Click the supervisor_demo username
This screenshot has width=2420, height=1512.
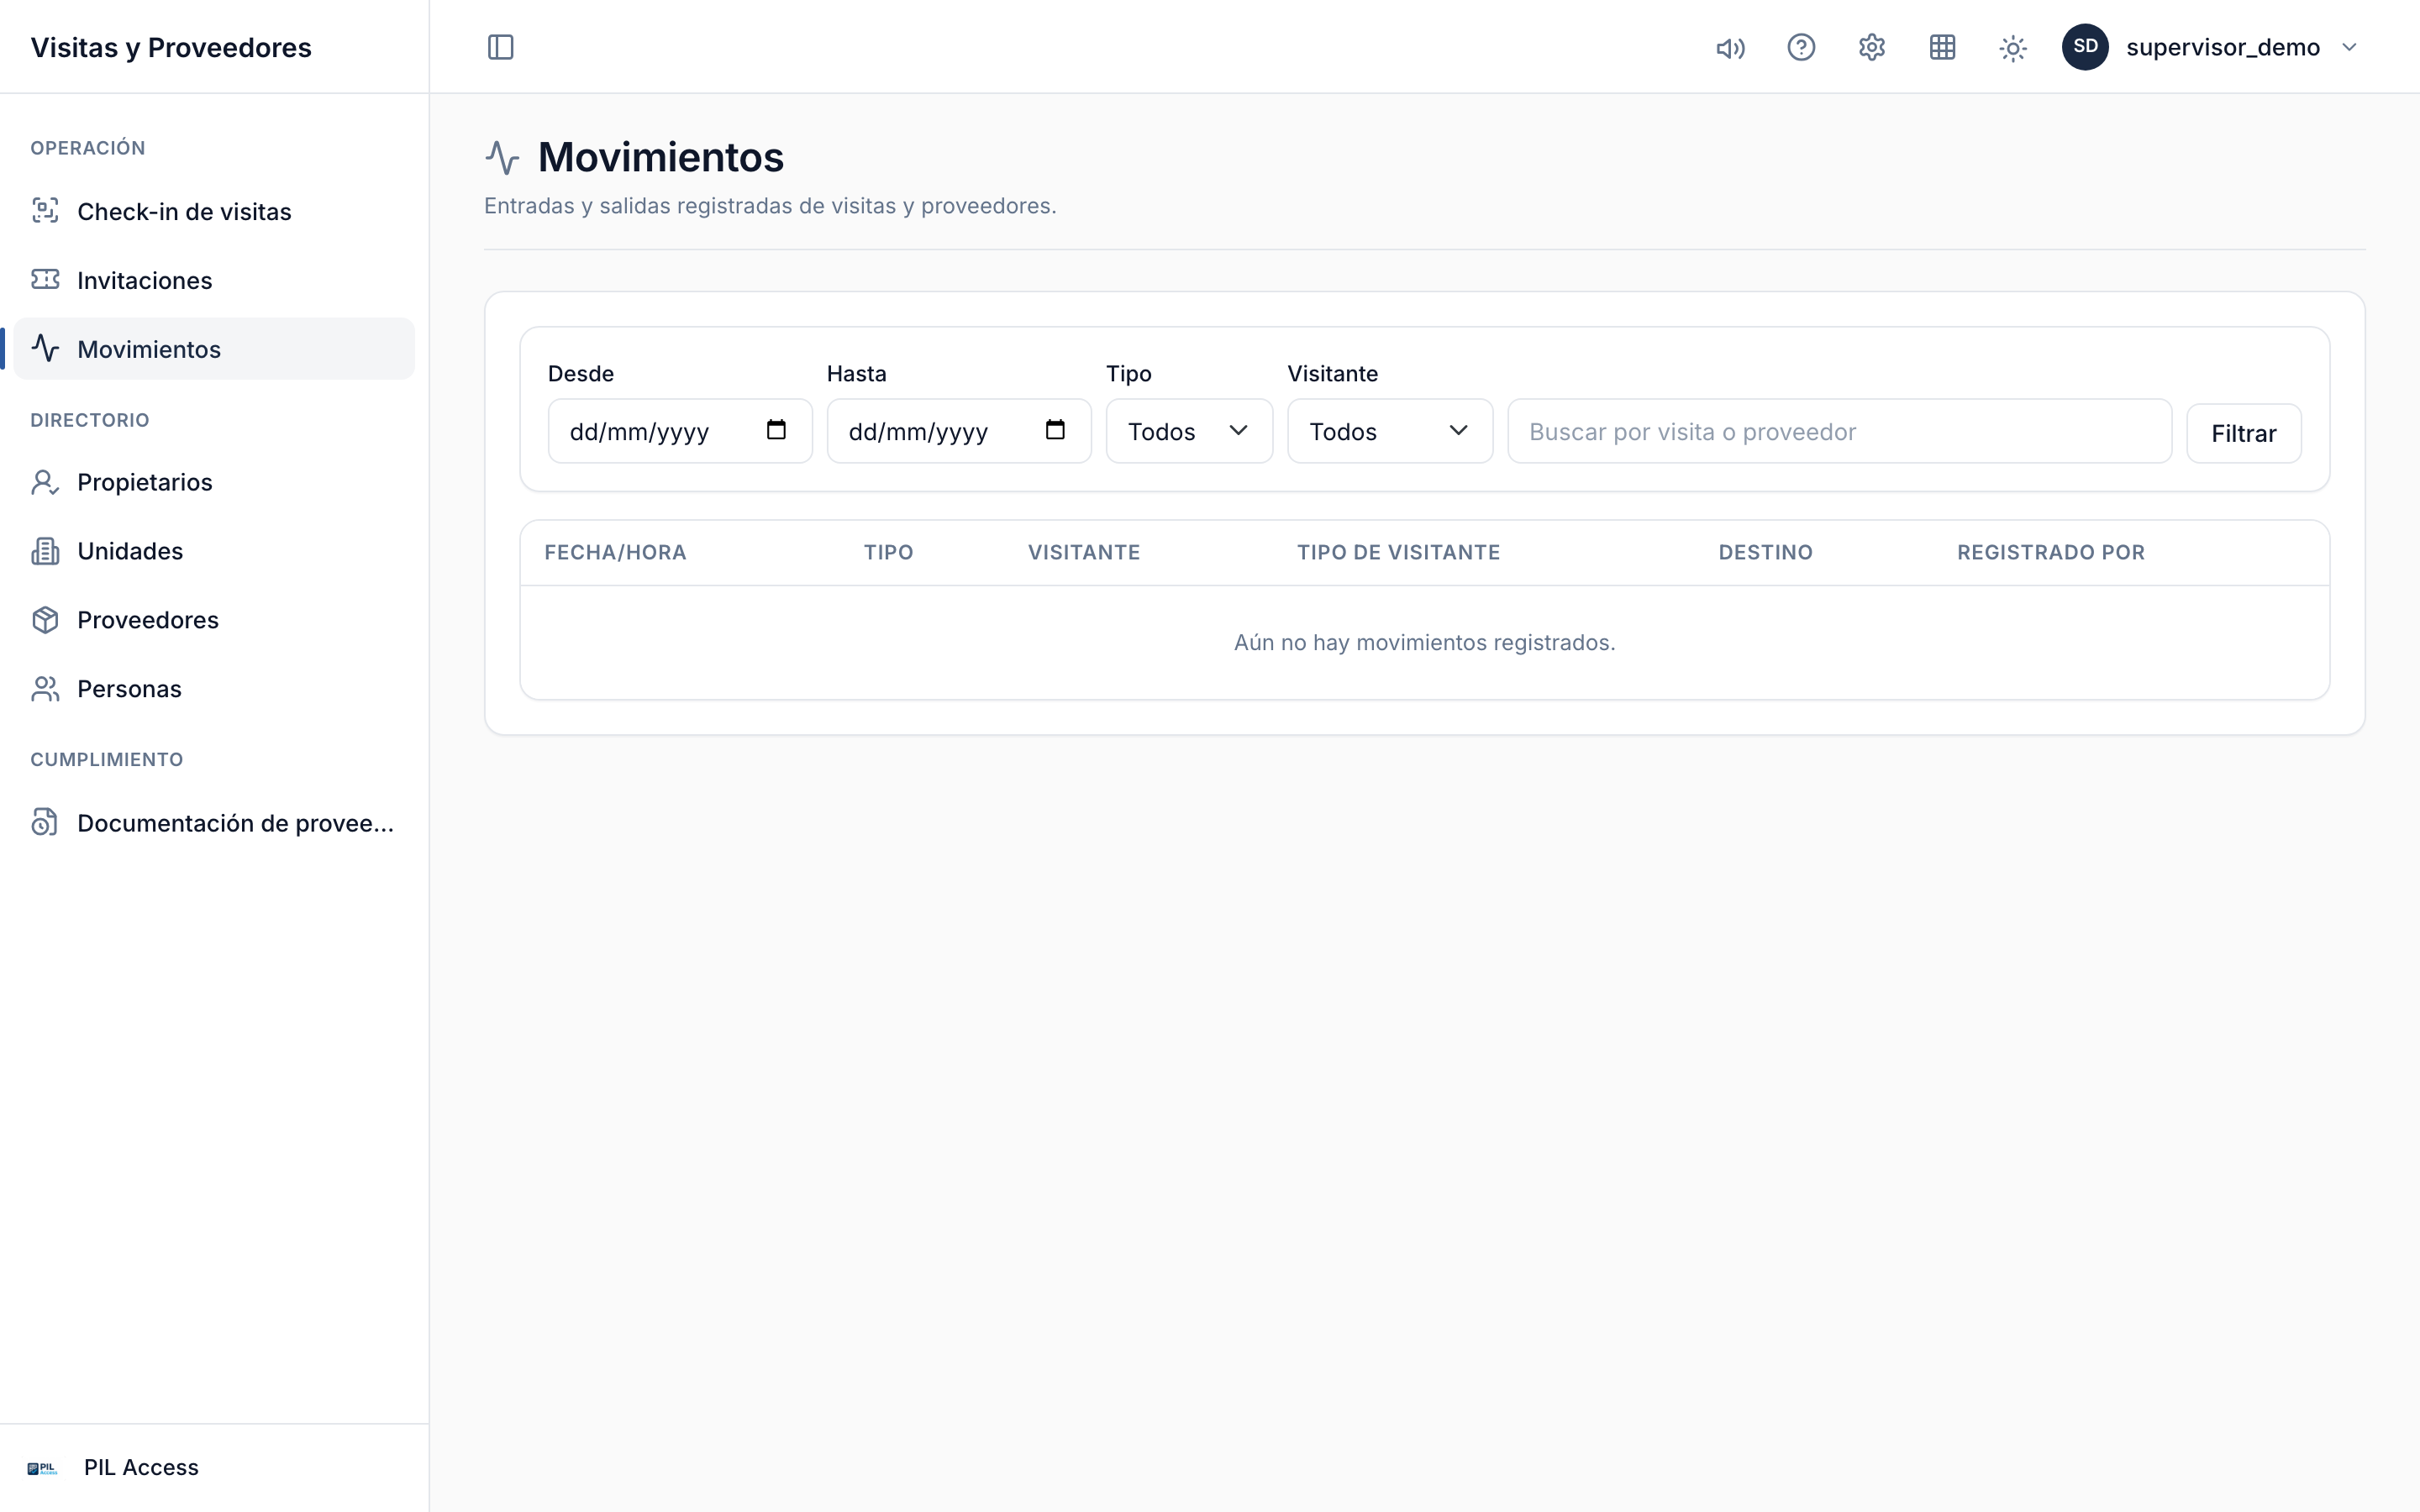coord(2222,47)
